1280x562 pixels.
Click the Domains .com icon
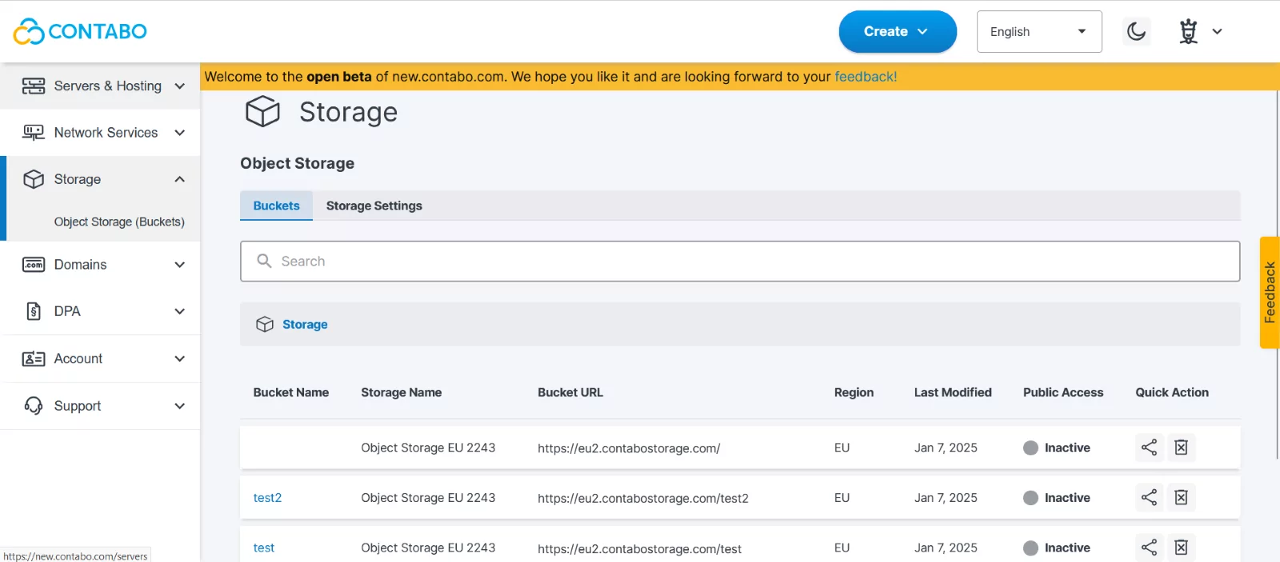coord(34,265)
